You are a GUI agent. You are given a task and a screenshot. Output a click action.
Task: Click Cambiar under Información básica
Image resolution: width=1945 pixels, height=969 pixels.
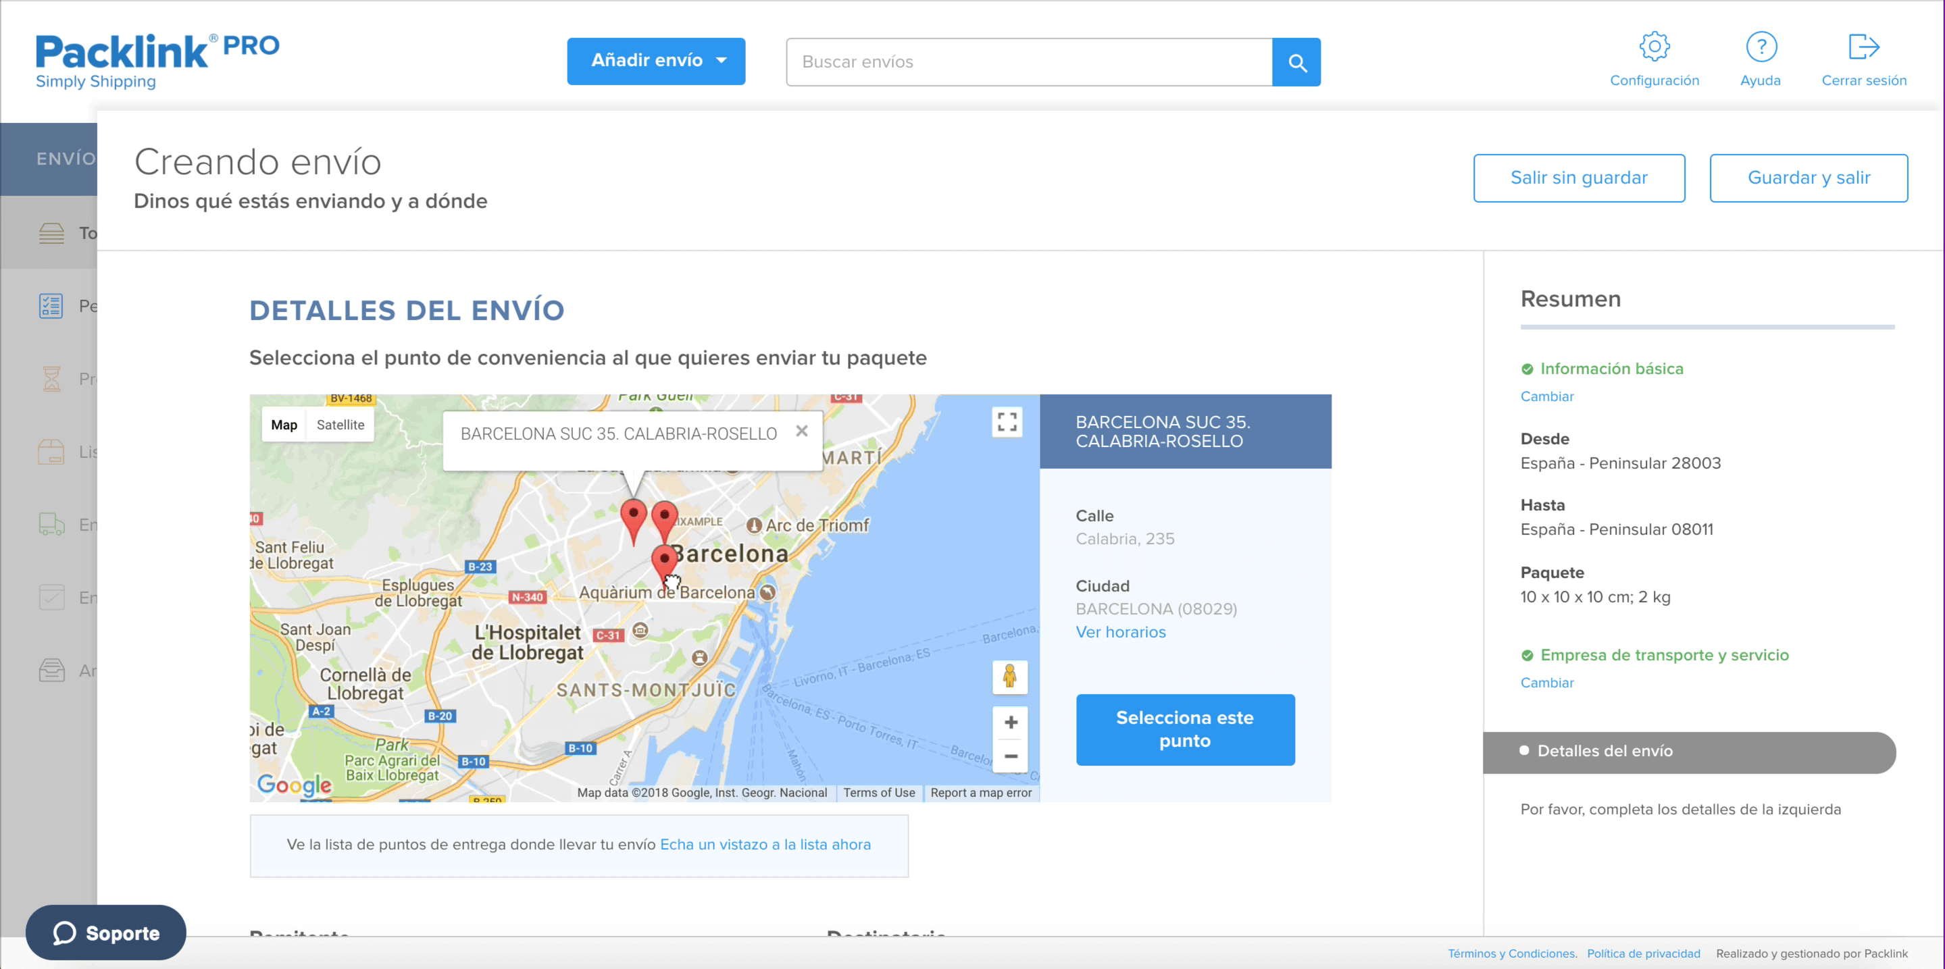(1547, 397)
